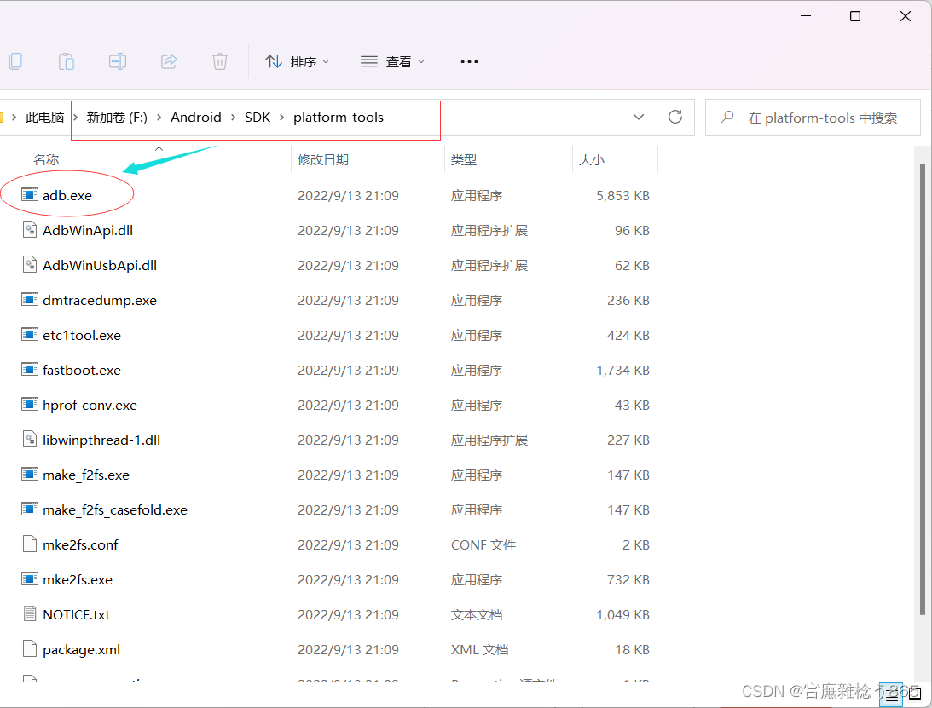The image size is (932, 708).
Task: Open the 查看 view dropdown
Action: point(392,62)
